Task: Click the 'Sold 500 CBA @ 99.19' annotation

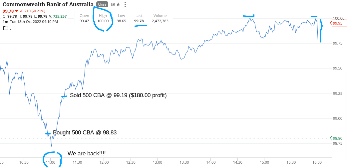Action: pos(118,95)
